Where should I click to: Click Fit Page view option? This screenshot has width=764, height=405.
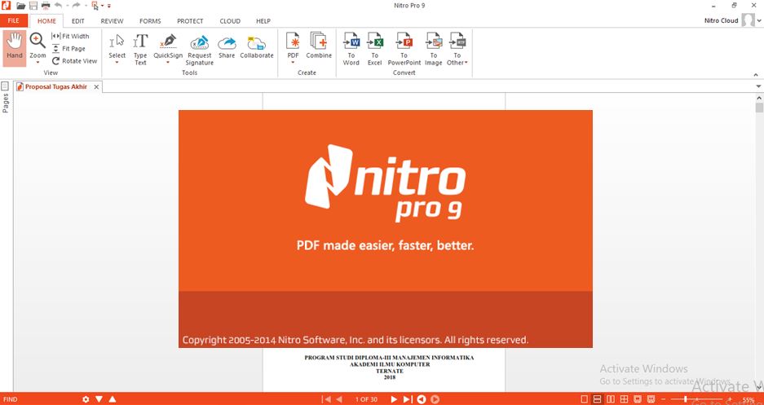[x=68, y=49]
